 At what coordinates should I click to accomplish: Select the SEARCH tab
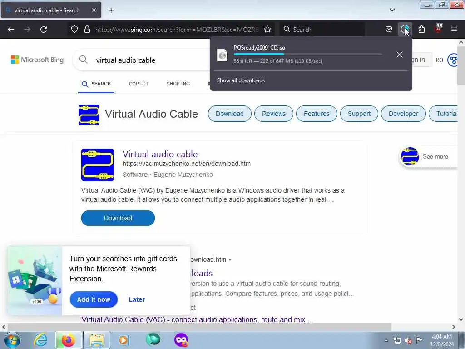pos(96,84)
